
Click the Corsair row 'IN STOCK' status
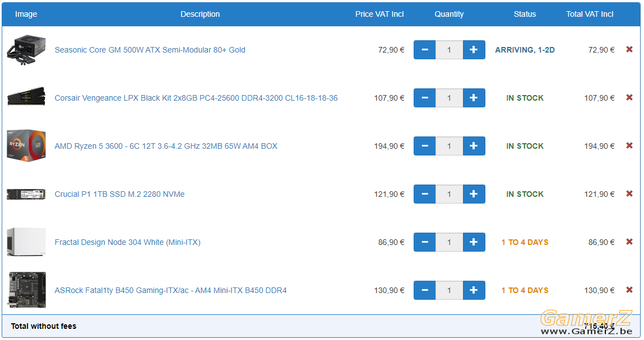pyautogui.click(x=525, y=98)
